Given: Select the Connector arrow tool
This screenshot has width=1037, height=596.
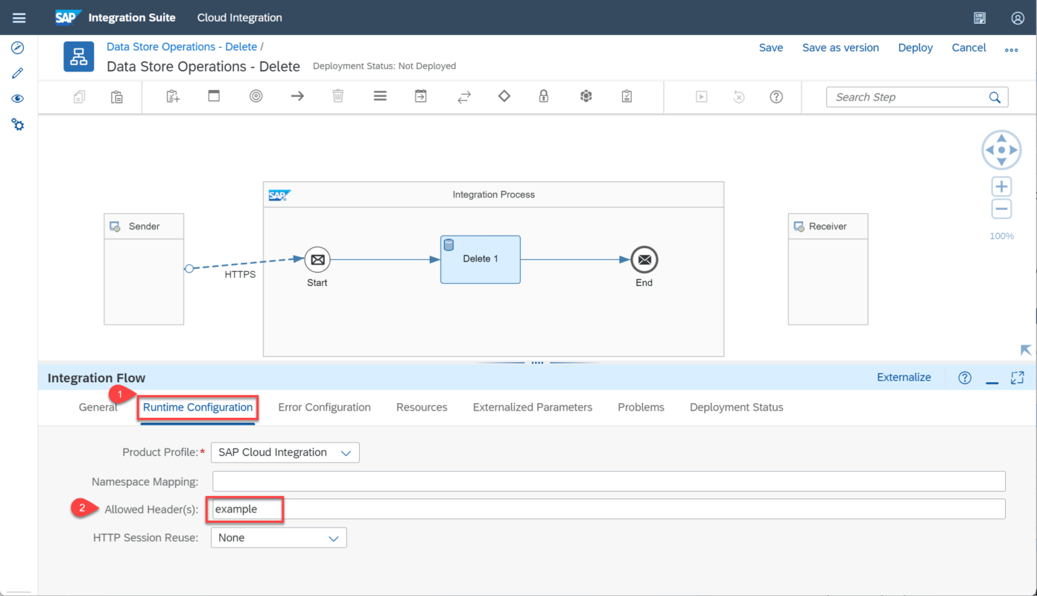Looking at the screenshot, I should (x=297, y=96).
